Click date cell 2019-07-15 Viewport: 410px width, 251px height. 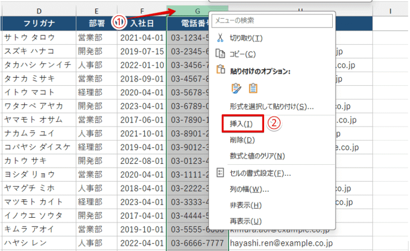click(x=142, y=51)
